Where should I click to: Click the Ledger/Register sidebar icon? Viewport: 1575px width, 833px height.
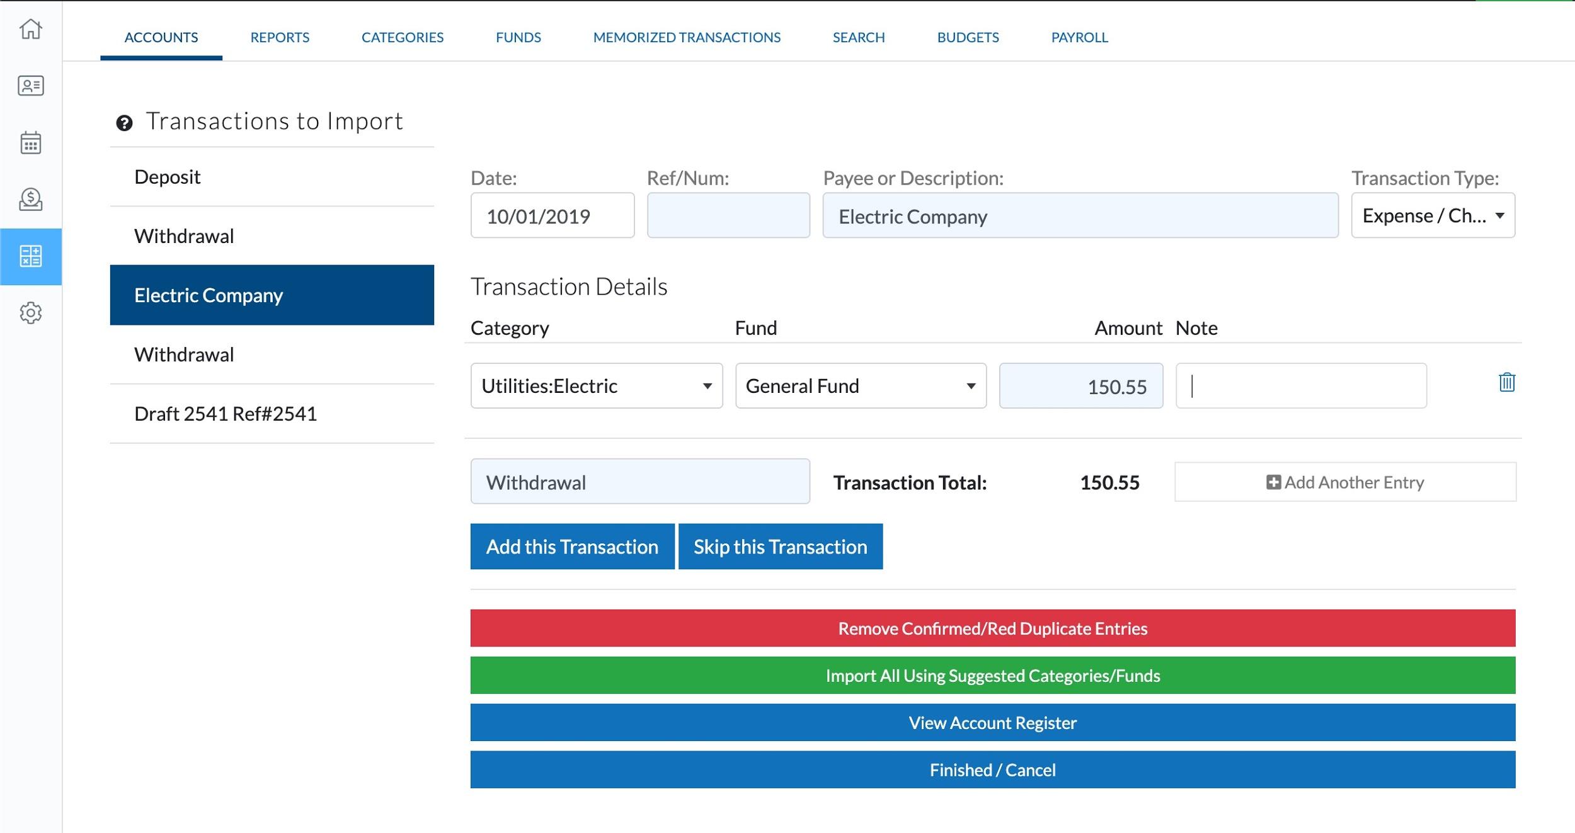point(30,255)
